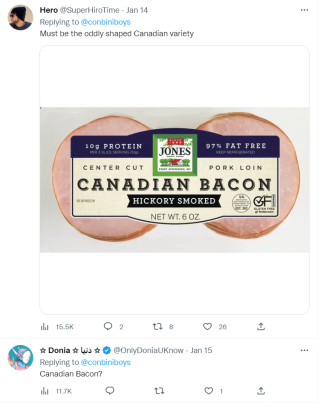
Task: Share Hero's tweet via share icon
Action: point(260,326)
